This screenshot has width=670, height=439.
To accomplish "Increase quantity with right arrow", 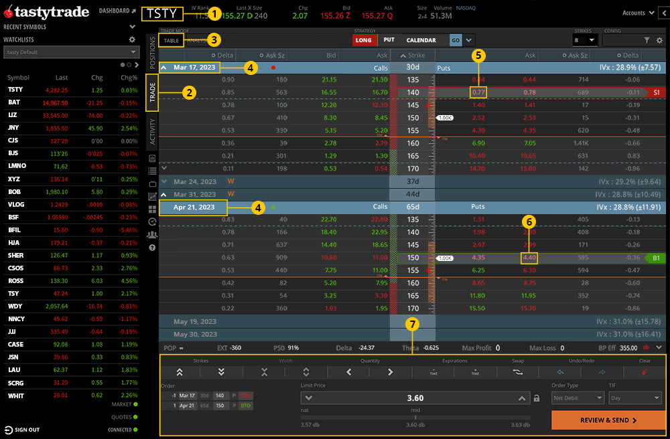I will [x=390, y=372].
